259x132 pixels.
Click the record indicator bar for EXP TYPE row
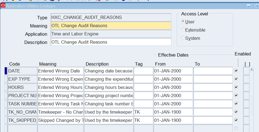click(x=6, y=79)
